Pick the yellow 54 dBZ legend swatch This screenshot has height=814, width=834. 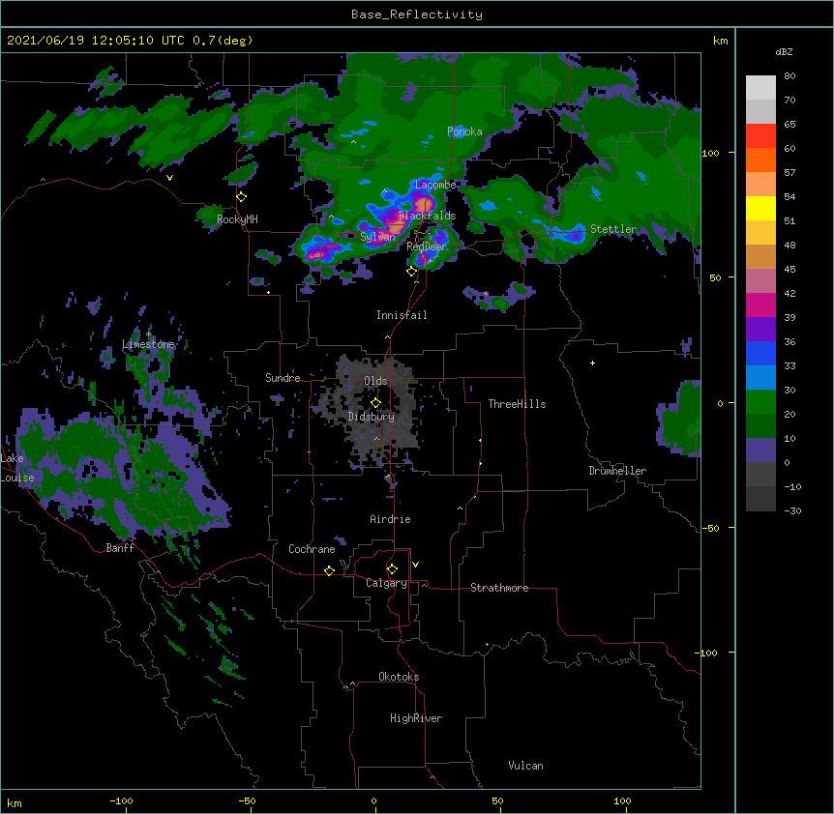(760, 208)
